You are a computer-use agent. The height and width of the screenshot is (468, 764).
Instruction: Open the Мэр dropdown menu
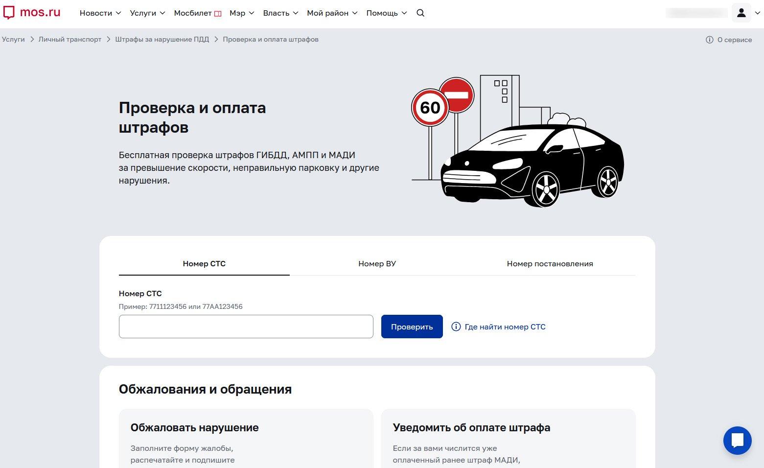(x=242, y=13)
